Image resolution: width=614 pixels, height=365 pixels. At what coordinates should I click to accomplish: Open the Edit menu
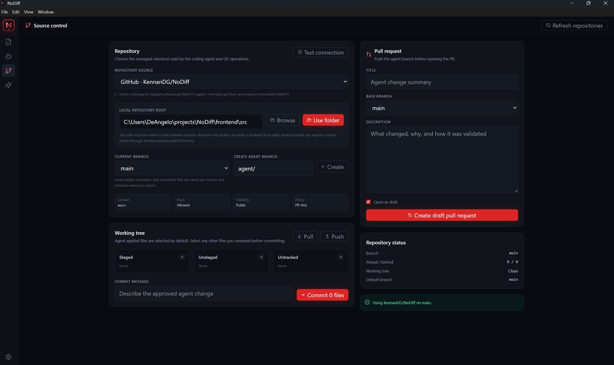16,12
